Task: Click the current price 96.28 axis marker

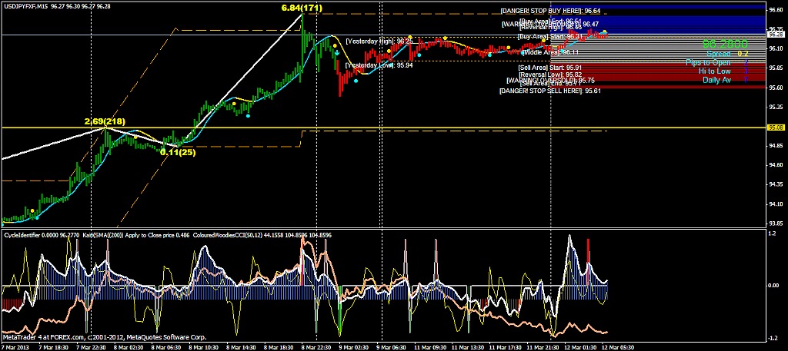Action: [776, 35]
